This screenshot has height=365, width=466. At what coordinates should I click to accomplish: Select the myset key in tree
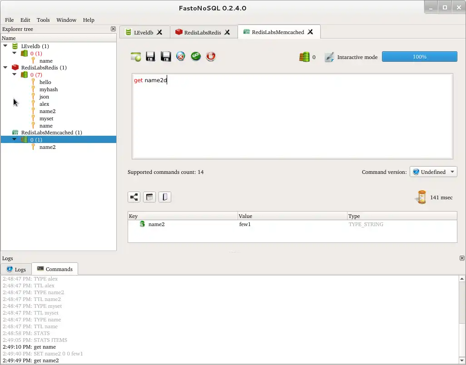pos(46,118)
